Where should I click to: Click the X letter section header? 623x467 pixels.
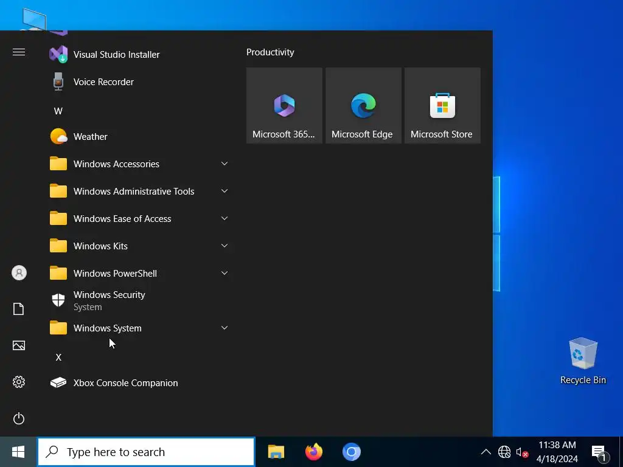[58, 358]
